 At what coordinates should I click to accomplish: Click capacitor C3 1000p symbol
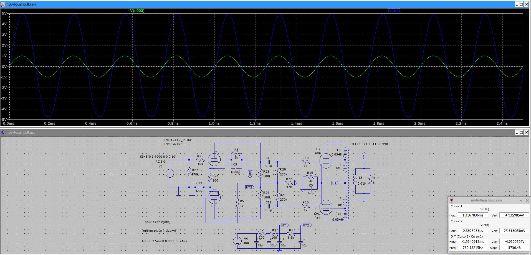pyautogui.click(x=235, y=168)
